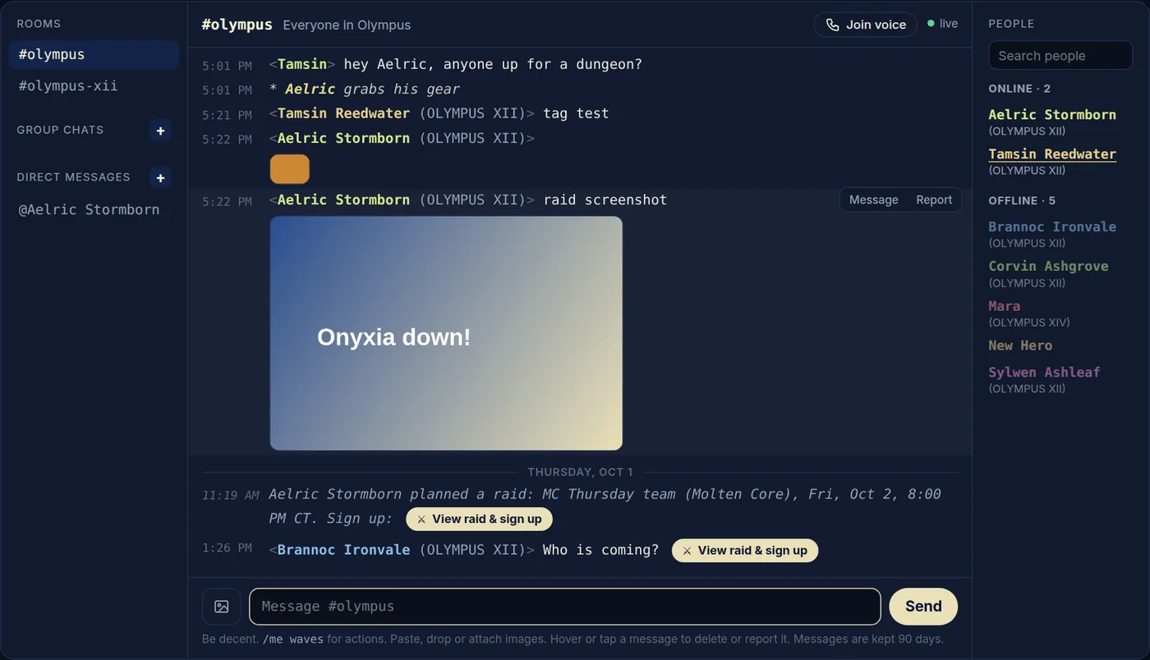Select the #olympus room in the sidebar

click(x=94, y=54)
